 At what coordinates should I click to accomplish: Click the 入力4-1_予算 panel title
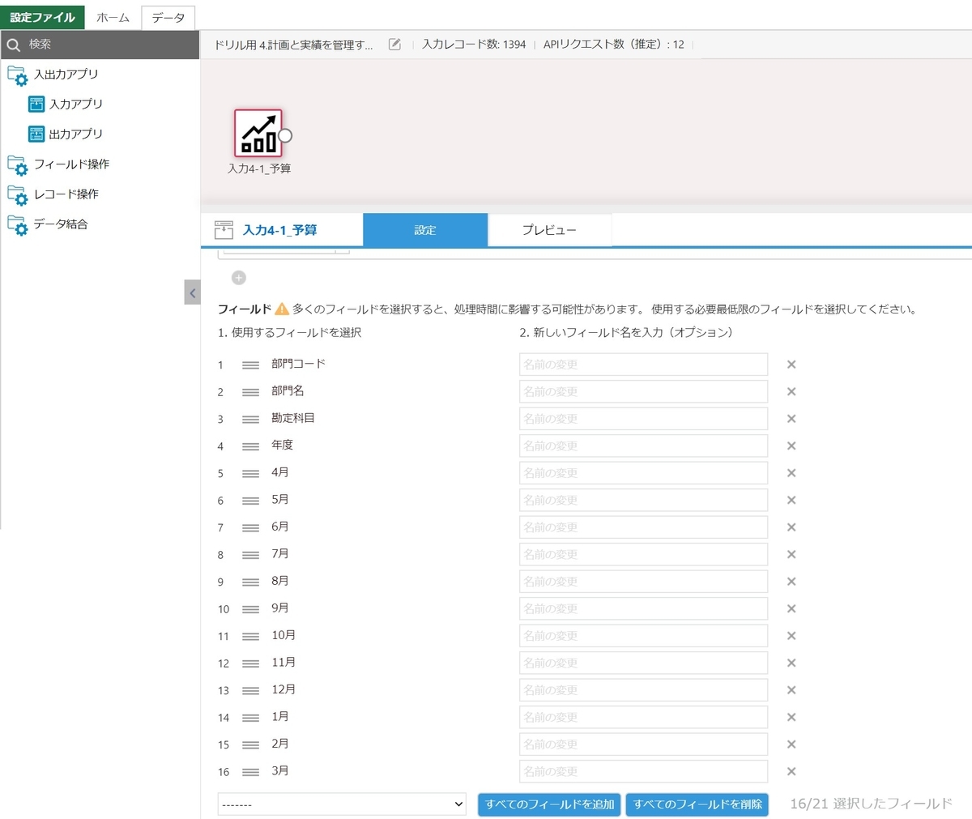(x=280, y=230)
